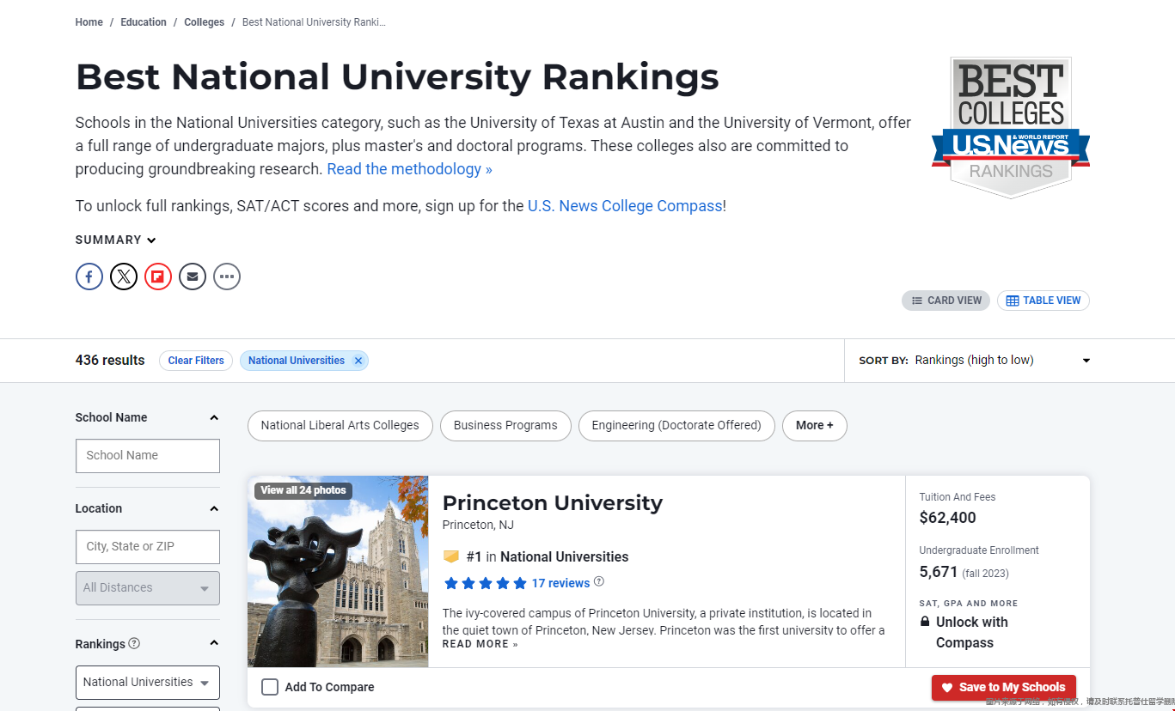1175x711 pixels.
Task: Remove the National Universities filter chip
Action: tap(358, 361)
